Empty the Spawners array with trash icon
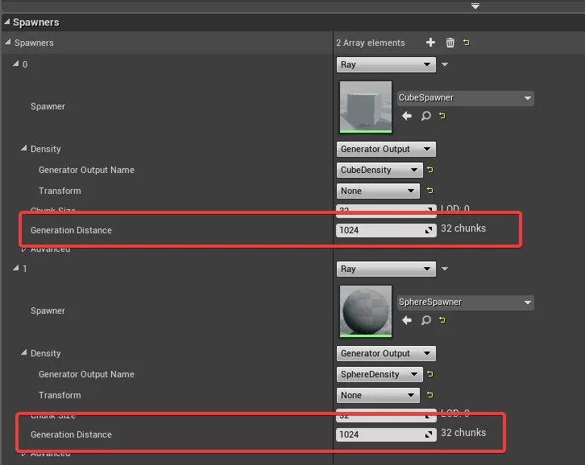Screen dimensions: 585x465 [450, 43]
